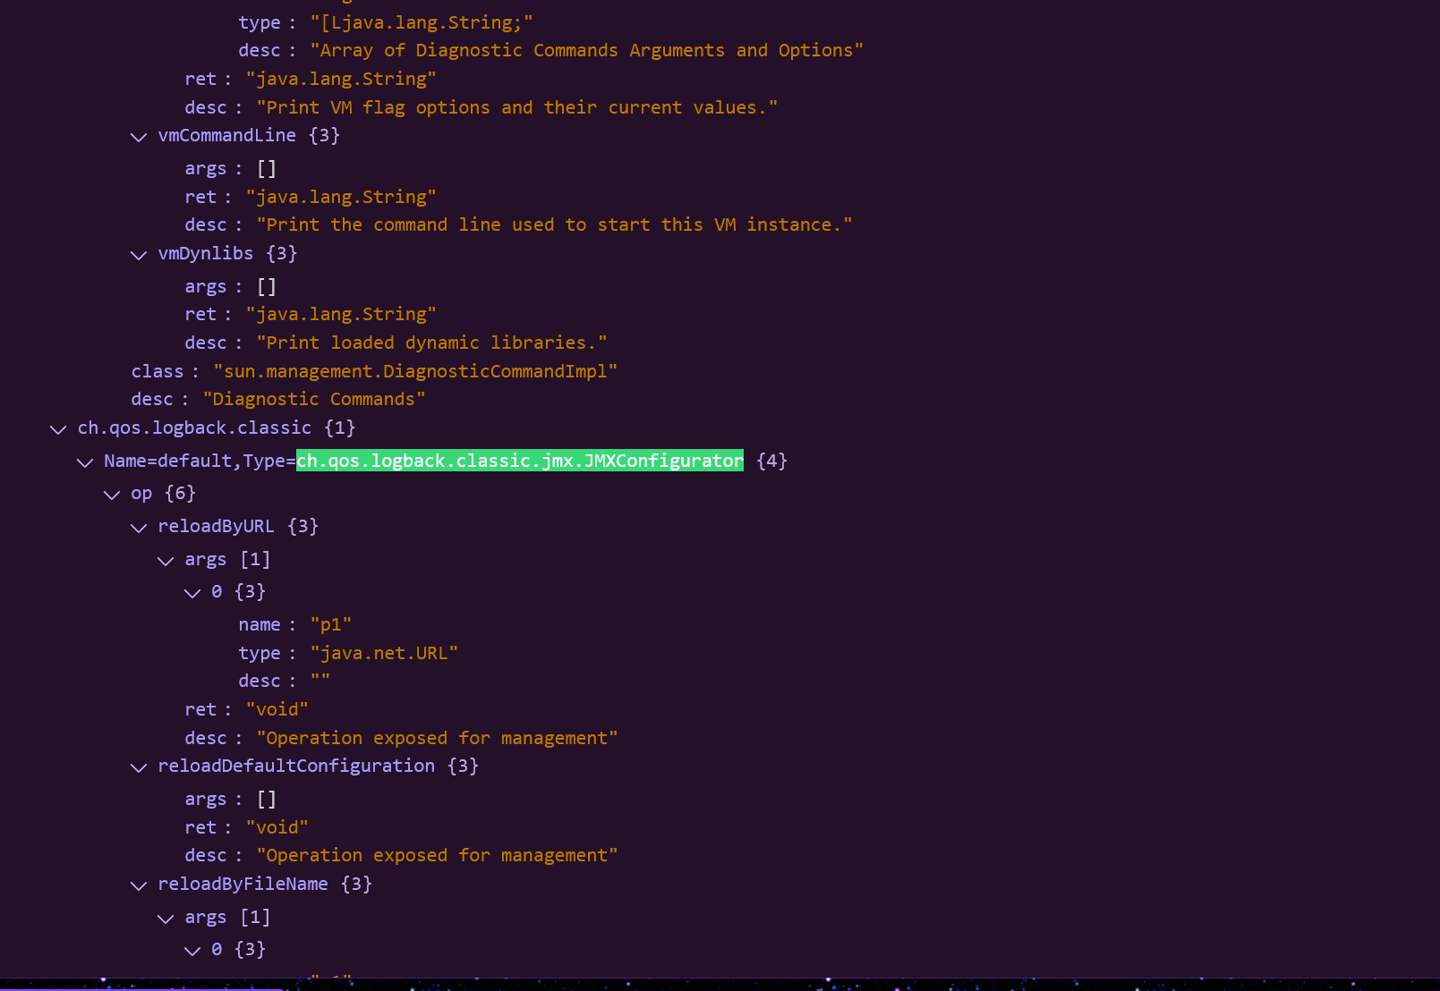Click "Print loaded dynamic libraries." description

[x=431, y=343]
